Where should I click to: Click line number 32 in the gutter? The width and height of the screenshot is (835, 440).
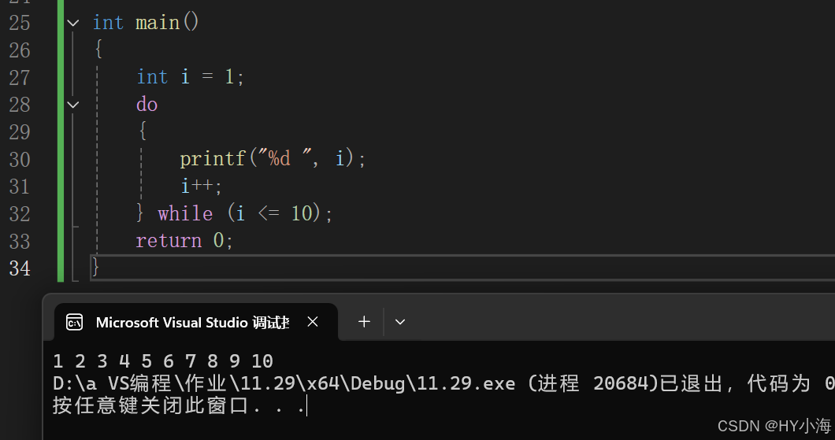[20, 214]
